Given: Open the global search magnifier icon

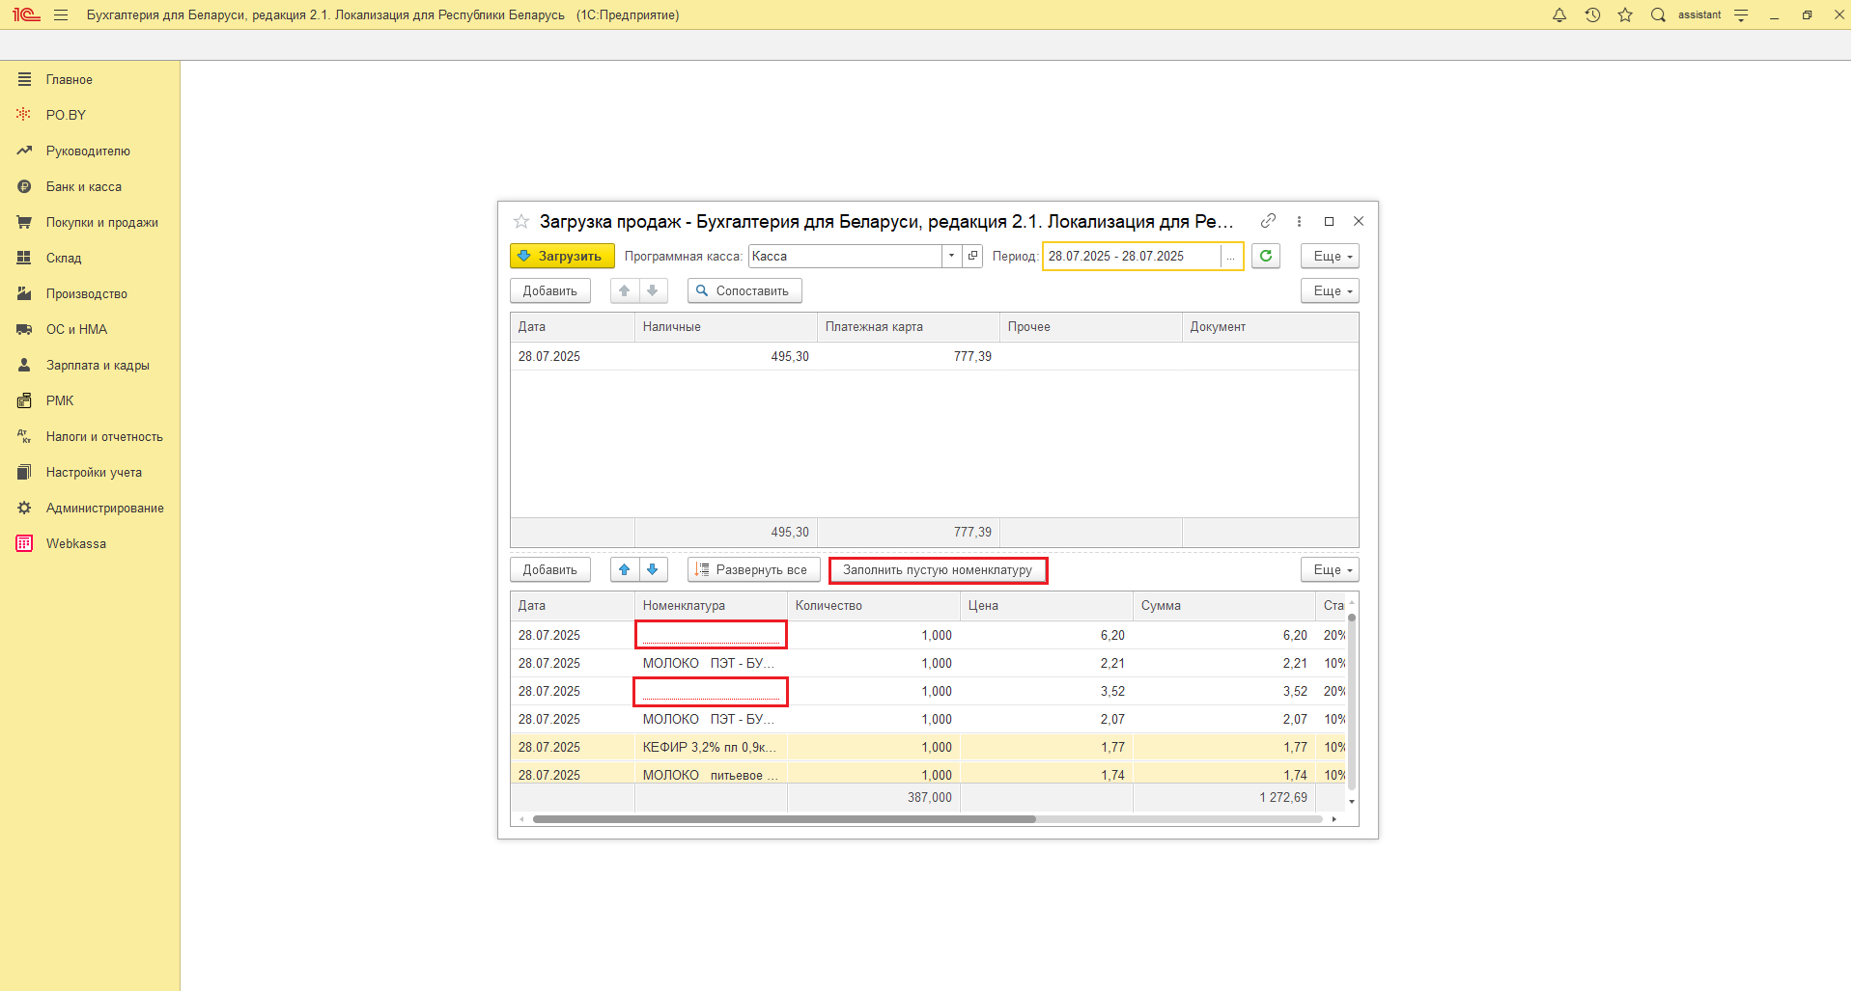Looking at the screenshot, I should [1658, 15].
